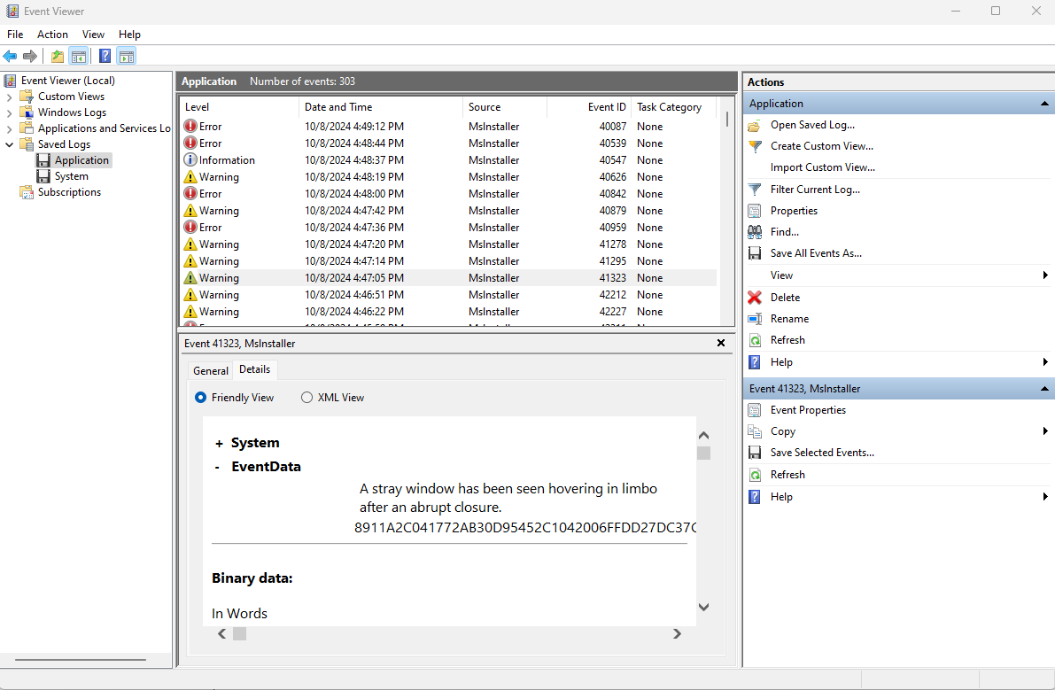Click the Properties icon under Application actions
Viewport: 1055px width, 690px height.
pyautogui.click(x=755, y=211)
